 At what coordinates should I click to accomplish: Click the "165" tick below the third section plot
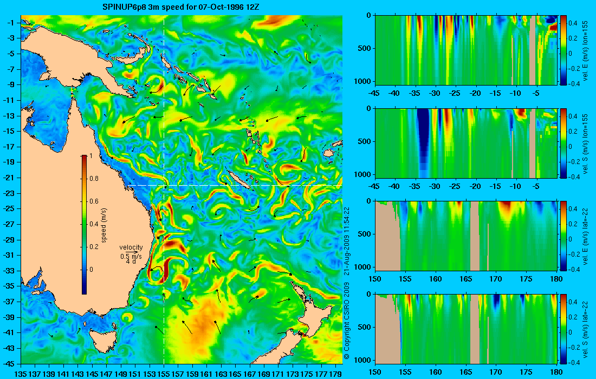coord(465,279)
